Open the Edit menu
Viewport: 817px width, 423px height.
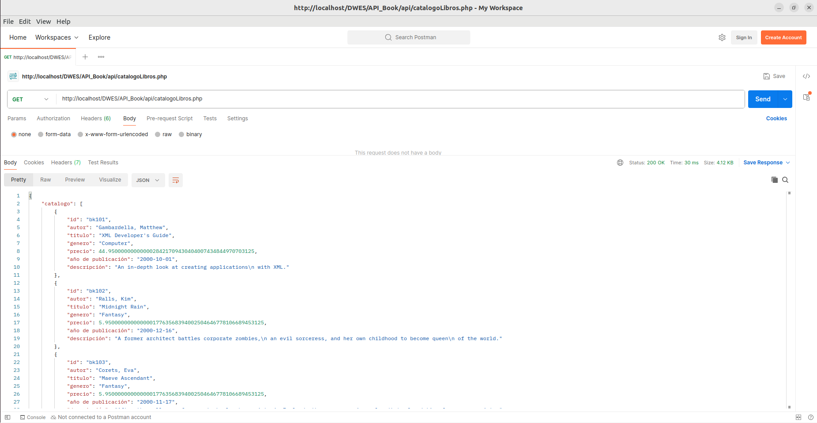[25, 22]
